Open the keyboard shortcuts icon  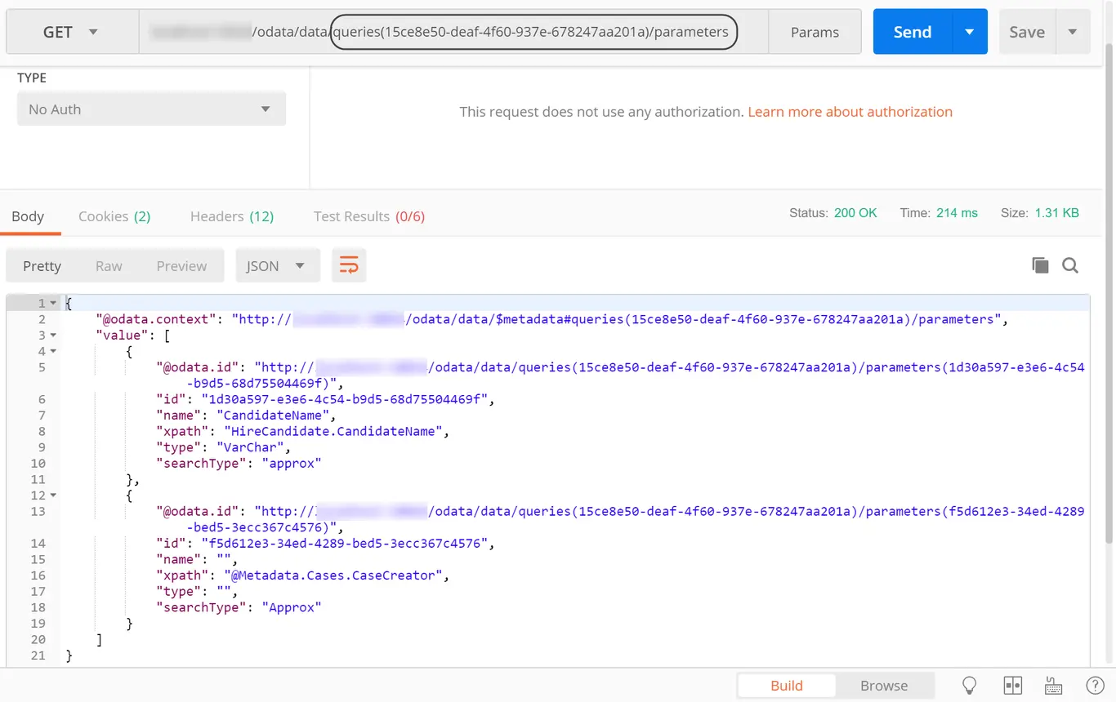point(1053,685)
